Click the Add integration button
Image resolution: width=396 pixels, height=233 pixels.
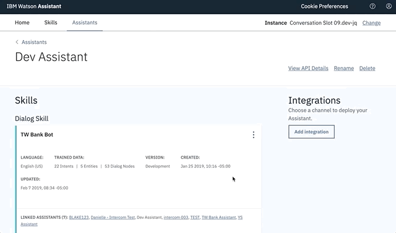click(x=311, y=132)
